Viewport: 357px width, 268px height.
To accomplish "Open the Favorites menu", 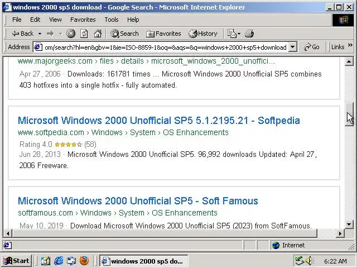I will point(83,20).
